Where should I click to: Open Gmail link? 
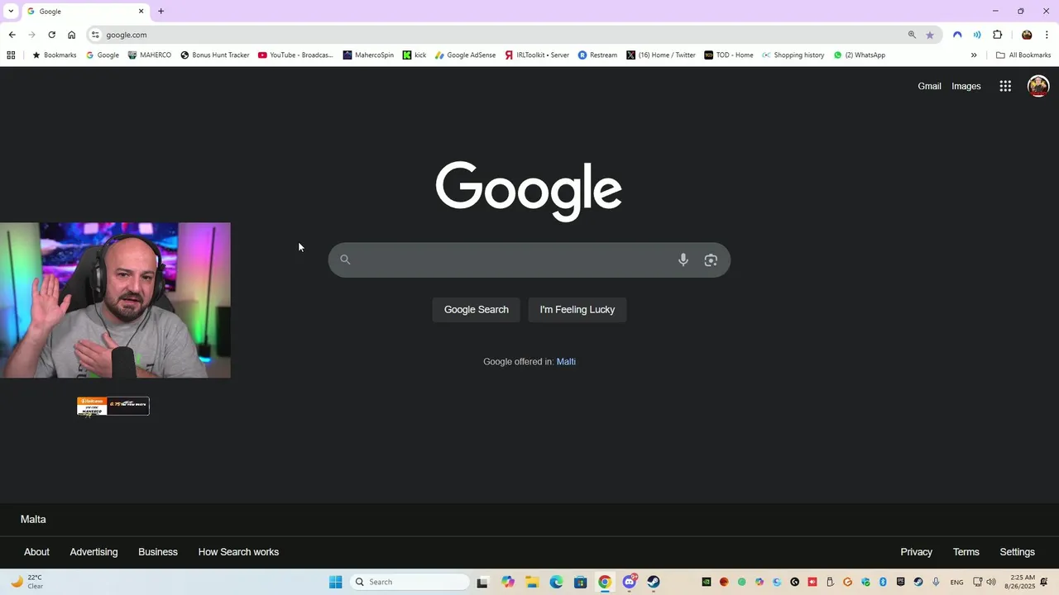929,86
